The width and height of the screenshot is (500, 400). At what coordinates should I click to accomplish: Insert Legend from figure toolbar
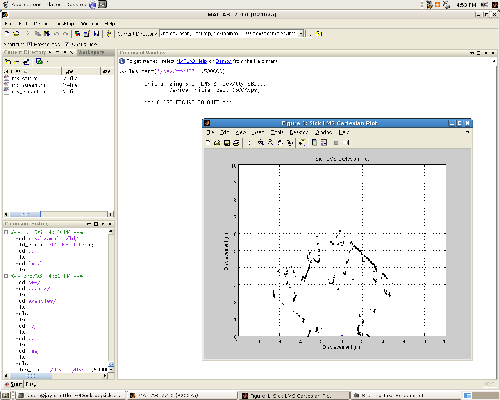click(x=324, y=143)
